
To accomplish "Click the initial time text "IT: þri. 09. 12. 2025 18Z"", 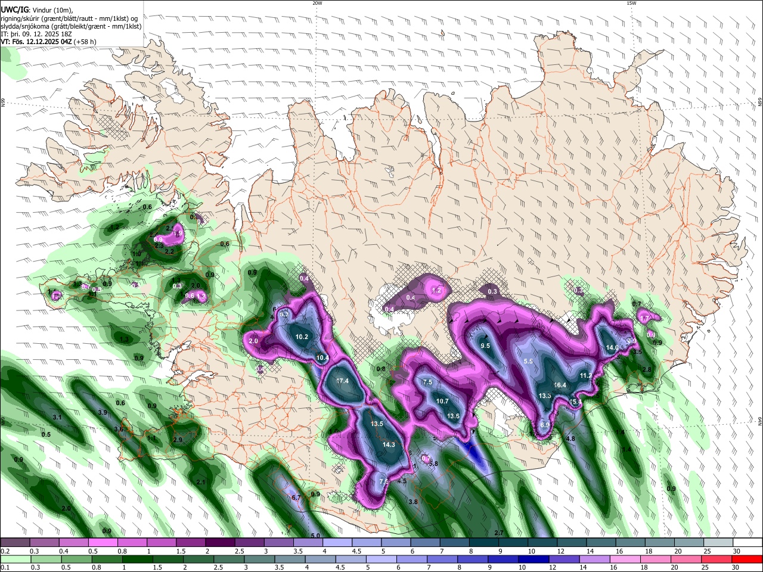I will tap(36, 34).
